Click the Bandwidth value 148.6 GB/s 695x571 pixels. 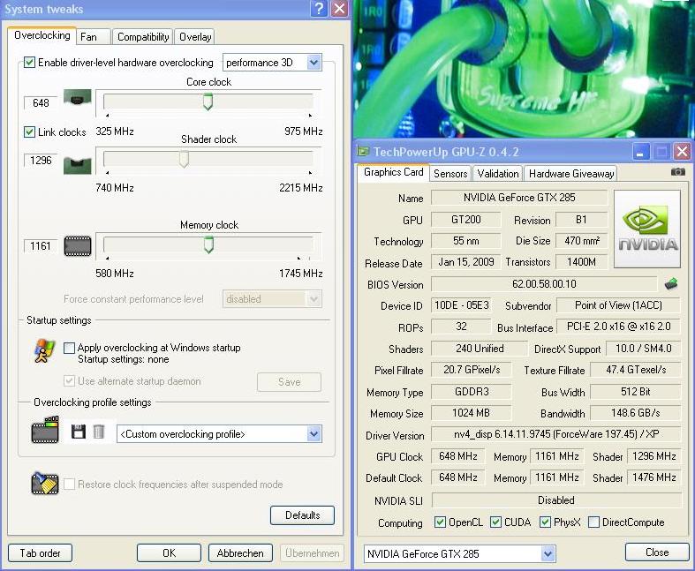click(635, 413)
